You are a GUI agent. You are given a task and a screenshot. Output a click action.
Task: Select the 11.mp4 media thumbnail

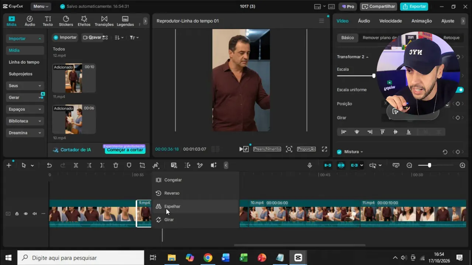pos(74,78)
